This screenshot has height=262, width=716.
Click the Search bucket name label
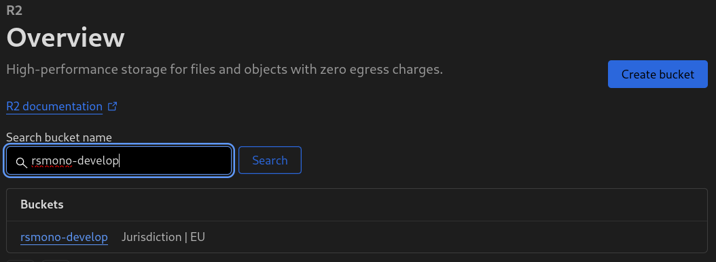pos(59,137)
